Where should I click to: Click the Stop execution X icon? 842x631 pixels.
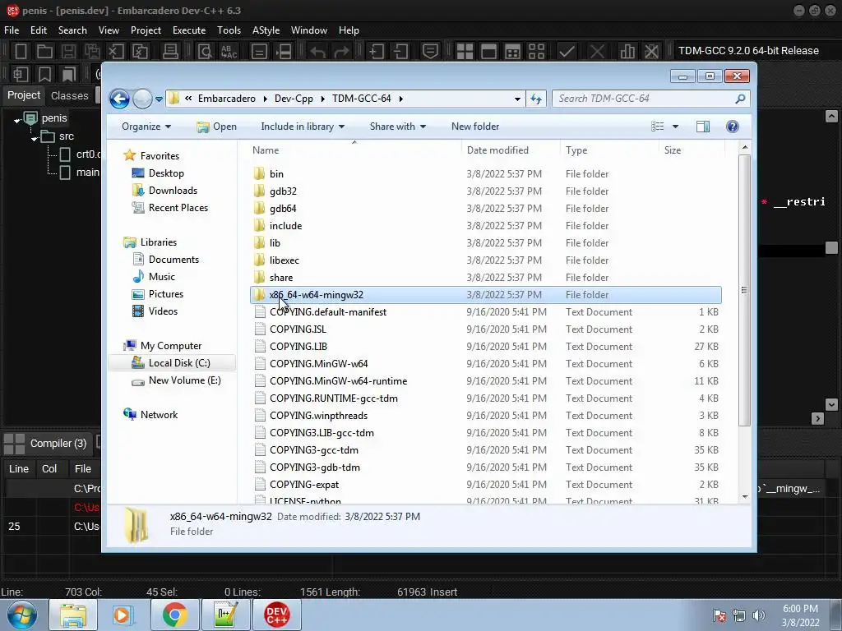(597, 51)
